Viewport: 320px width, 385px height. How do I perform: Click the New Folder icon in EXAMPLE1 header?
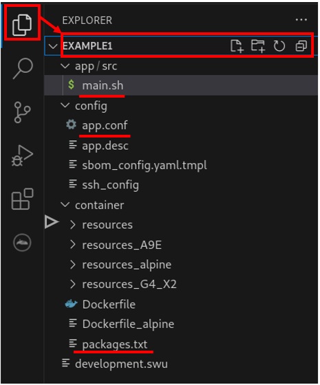pyautogui.click(x=258, y=46)
